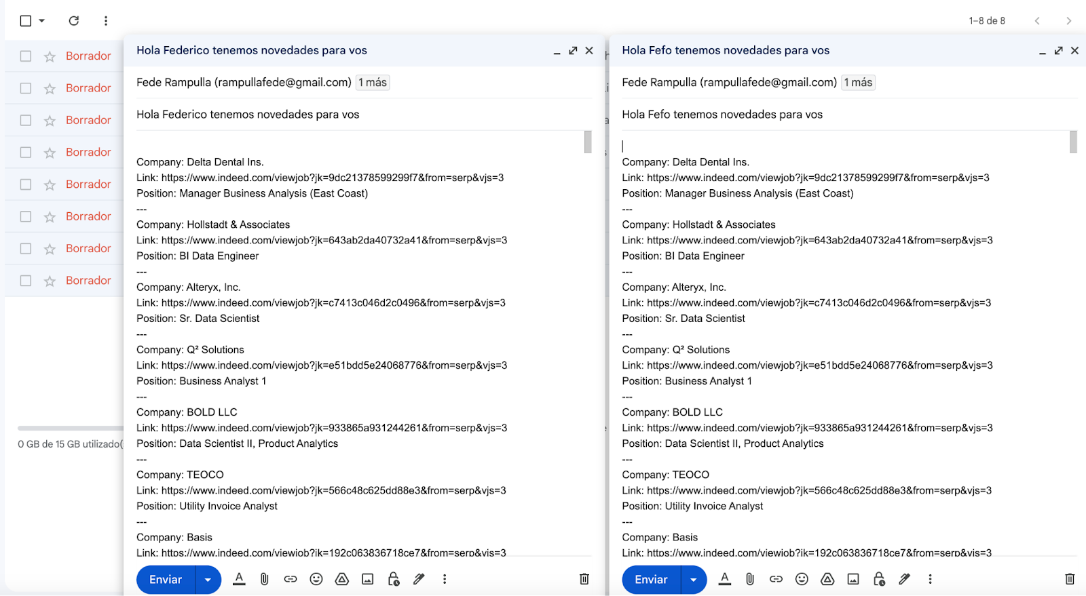Open more options menu in the Hola Fefo draft

[930, 579]
